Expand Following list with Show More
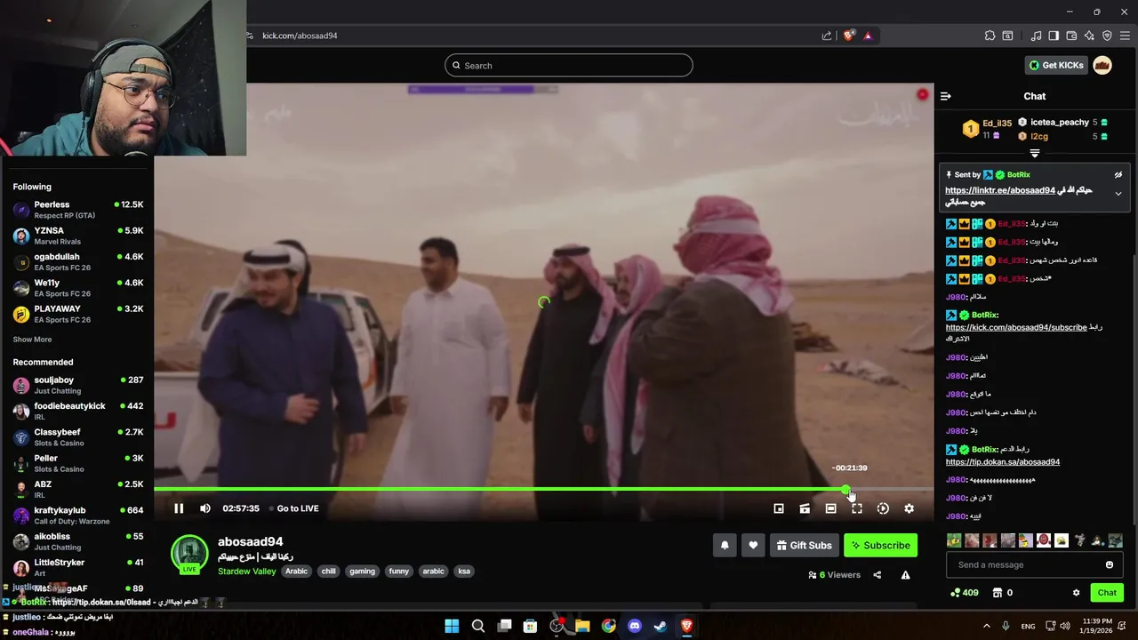 coord(32,340)
